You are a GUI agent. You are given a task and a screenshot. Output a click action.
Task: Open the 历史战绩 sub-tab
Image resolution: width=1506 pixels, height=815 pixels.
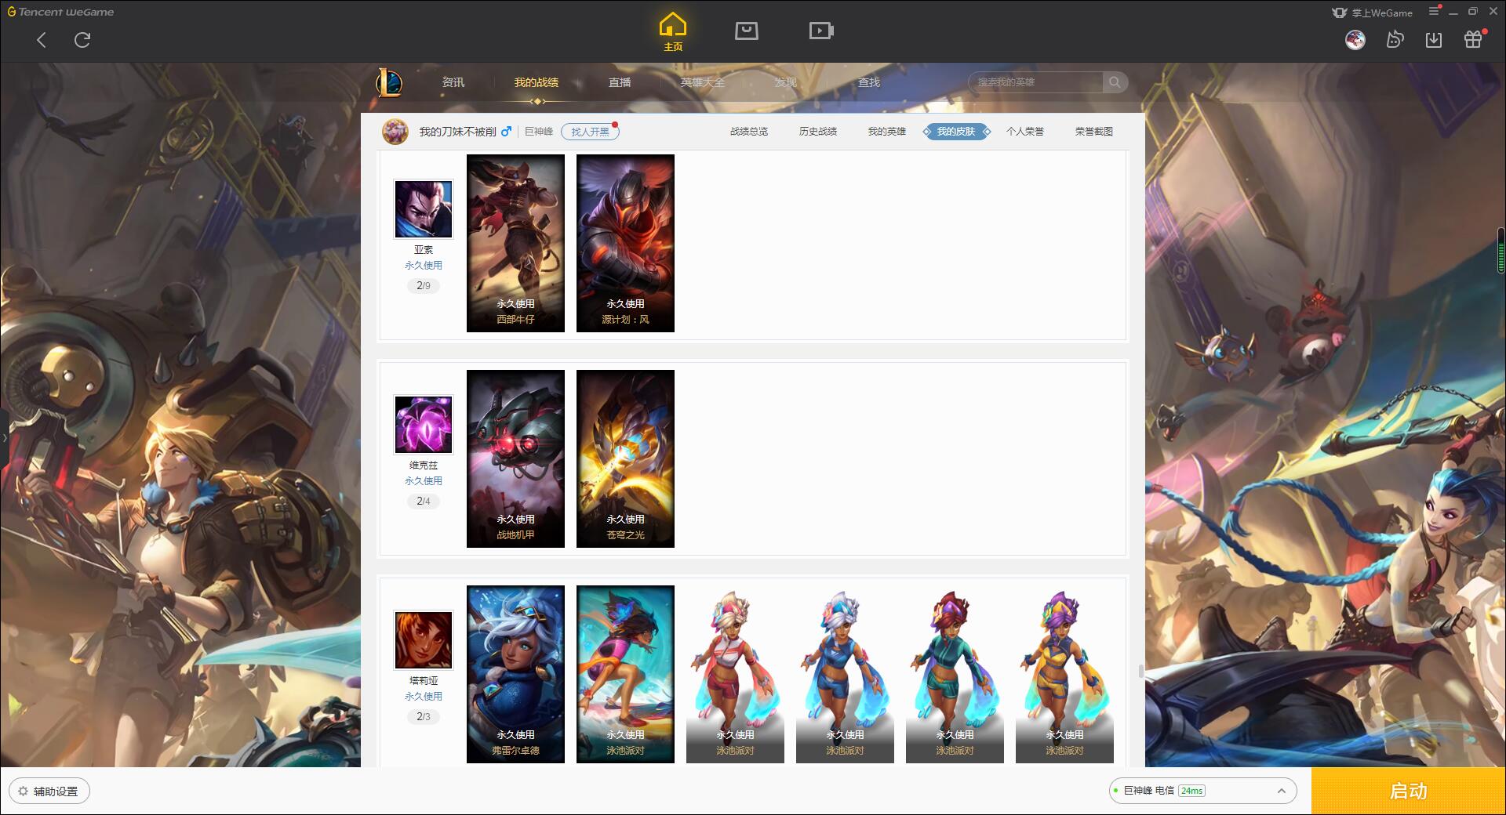[818, 132]
